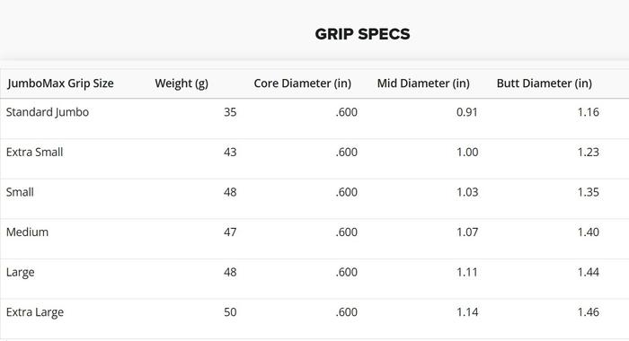Select the Medium grip size label

pos(27,232)
